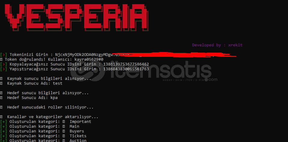
Task: Select the source server ID 1386139753677586462
Action: 126,64
